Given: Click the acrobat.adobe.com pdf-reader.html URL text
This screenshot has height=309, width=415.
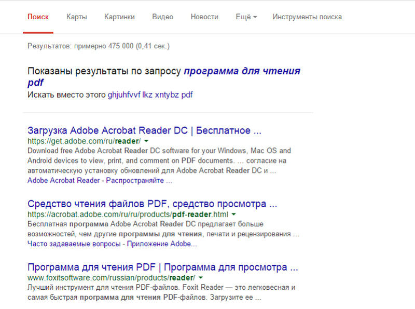Looking at the screenshot, I should click(128, 214).
